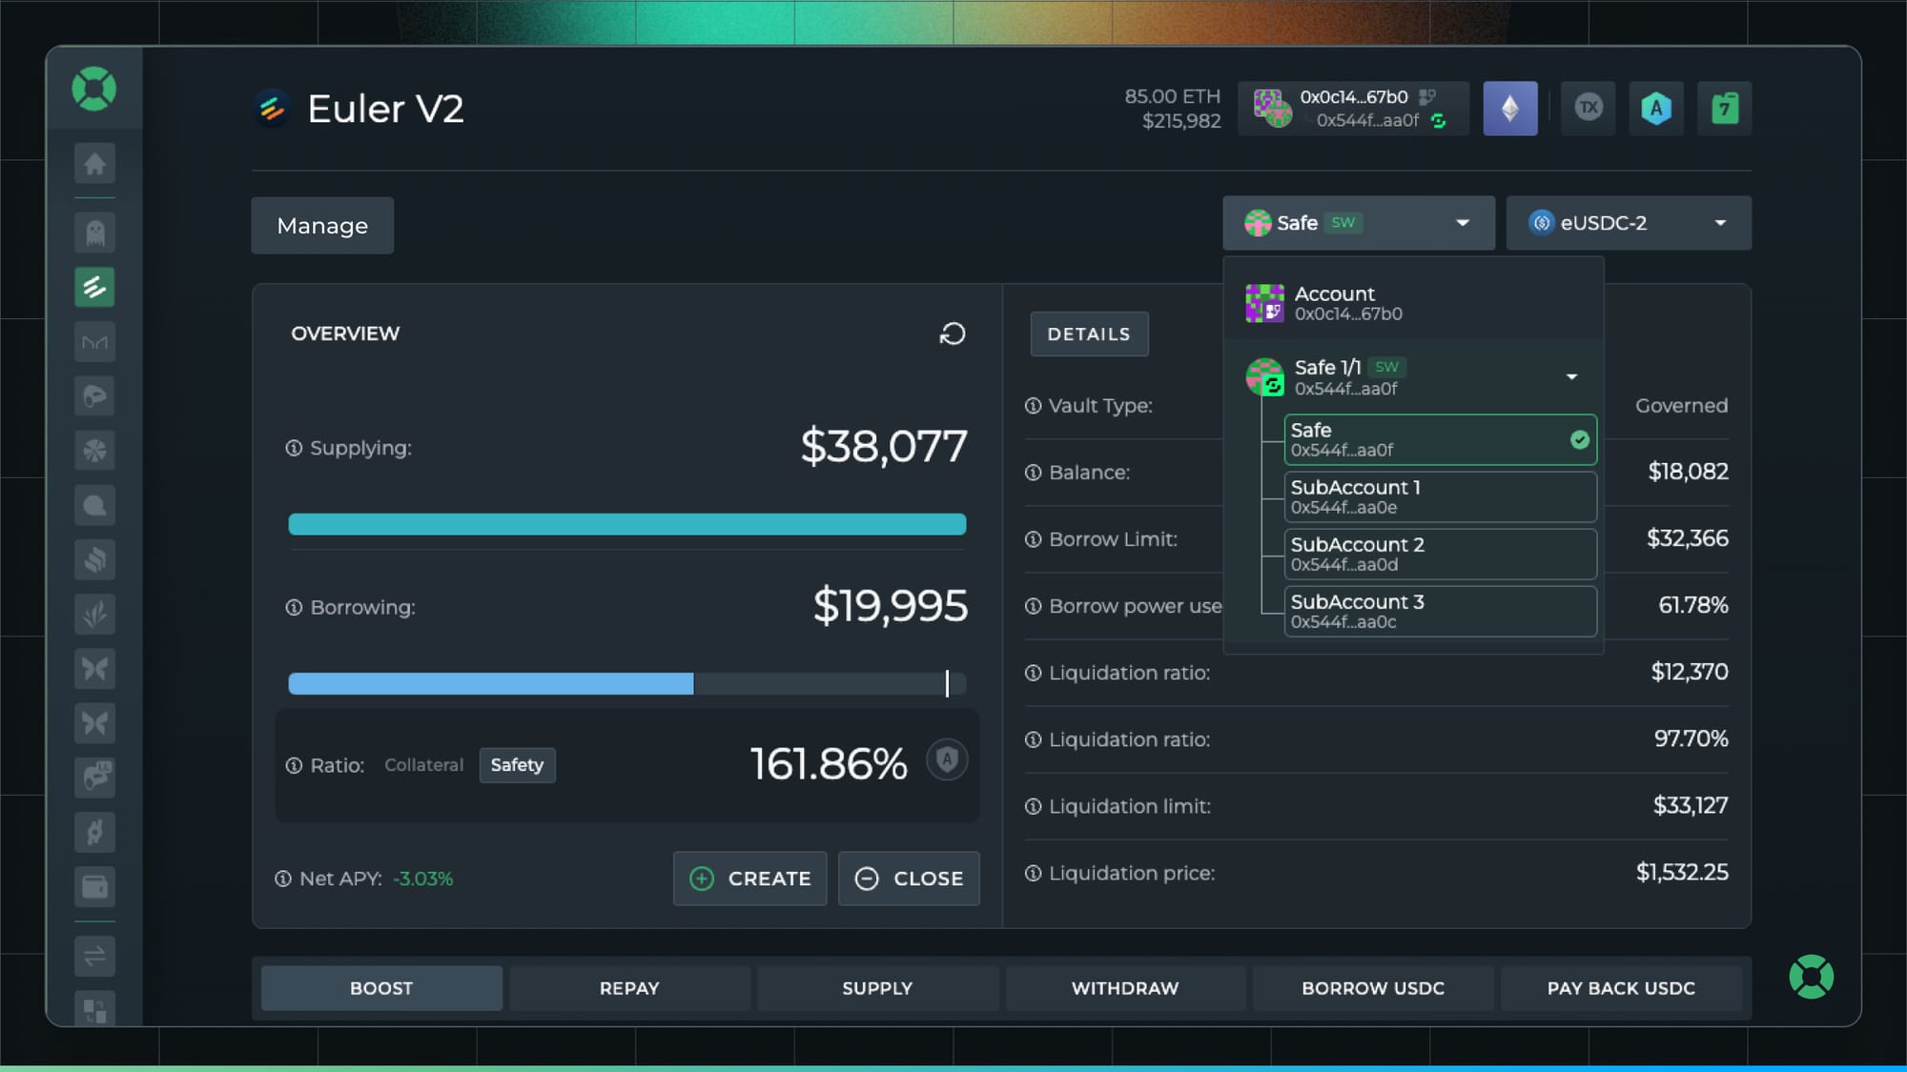Click the green lifebuoy logo at top left
Viewport: 1907px width, 1072px height.
click(94, 90)
